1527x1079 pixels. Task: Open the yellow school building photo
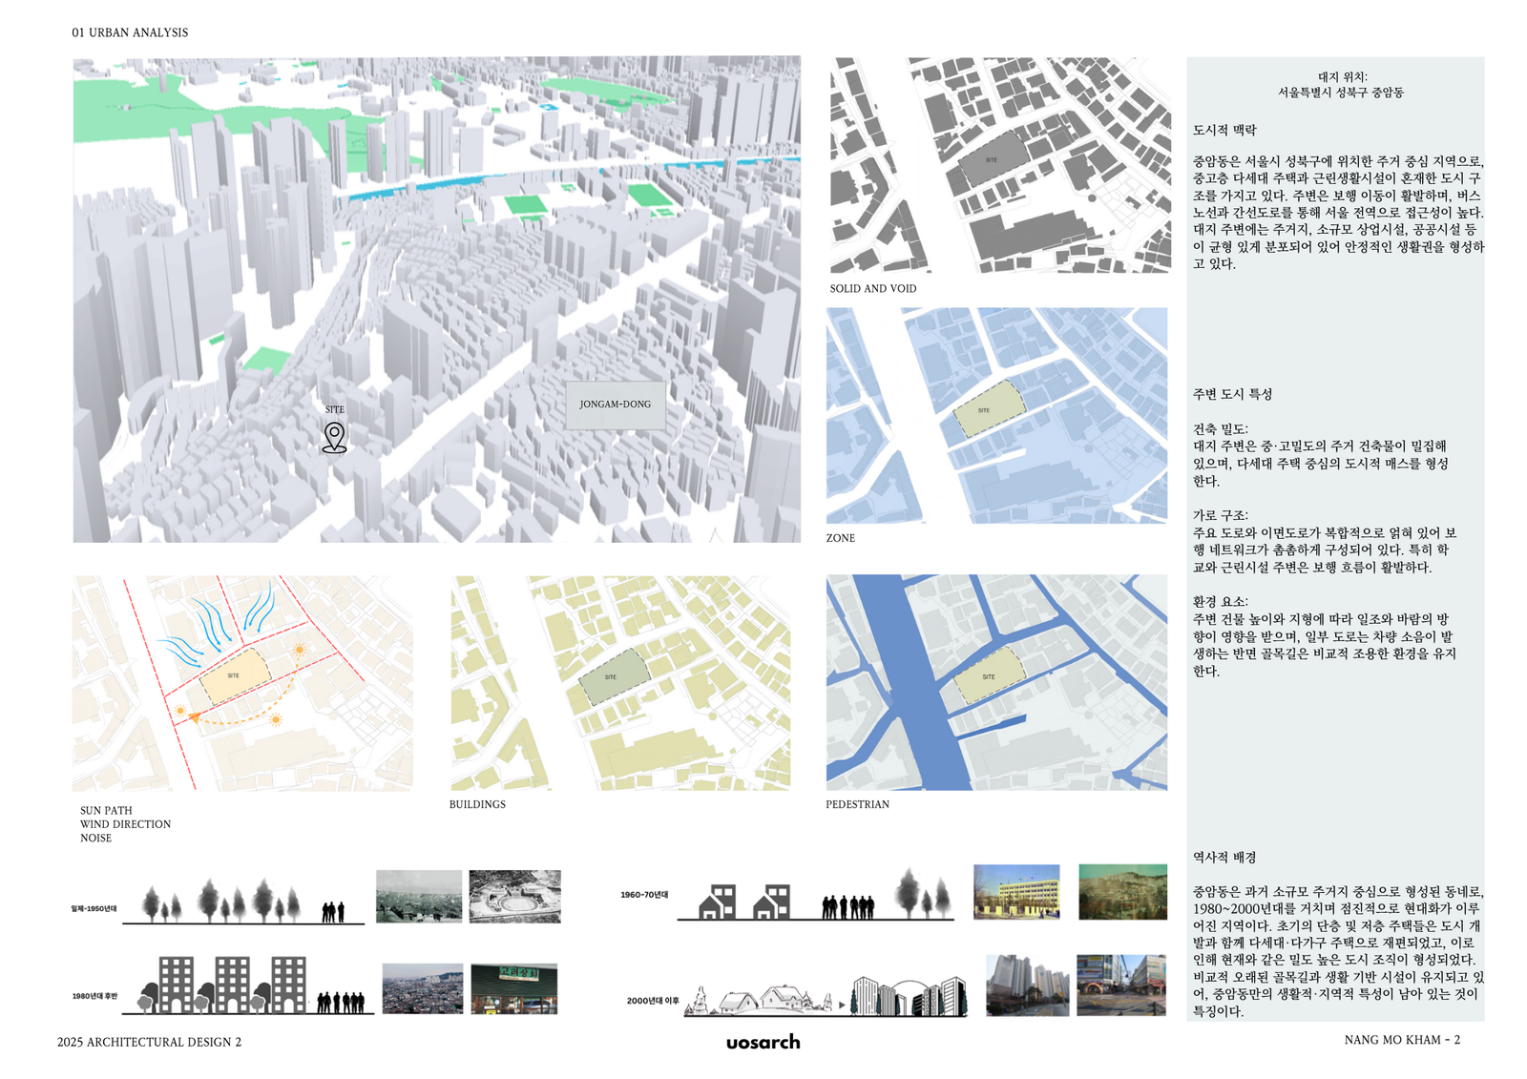1015,892
